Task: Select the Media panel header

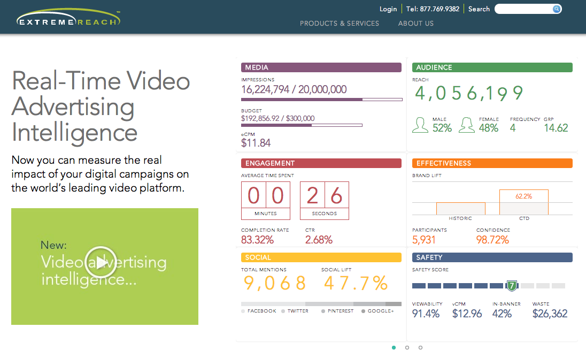Action: [321, 67]
